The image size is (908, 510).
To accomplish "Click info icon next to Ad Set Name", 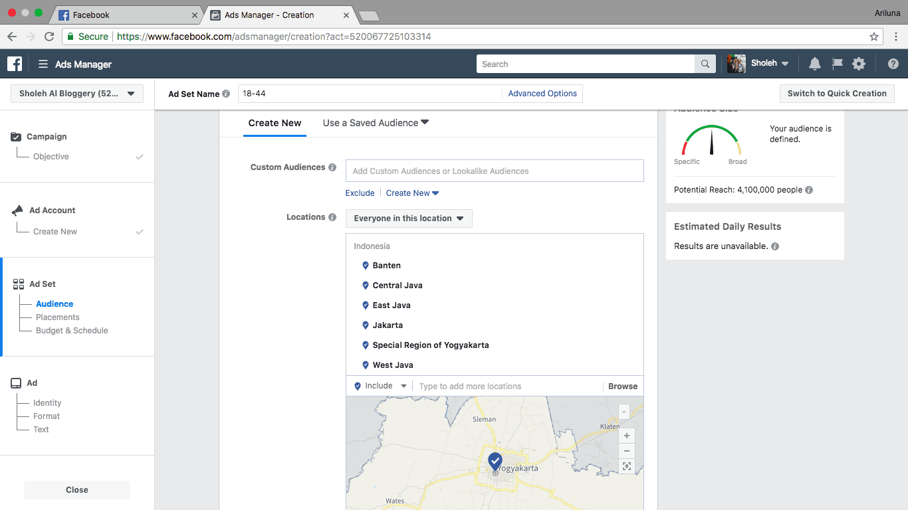I will [226, 94].
